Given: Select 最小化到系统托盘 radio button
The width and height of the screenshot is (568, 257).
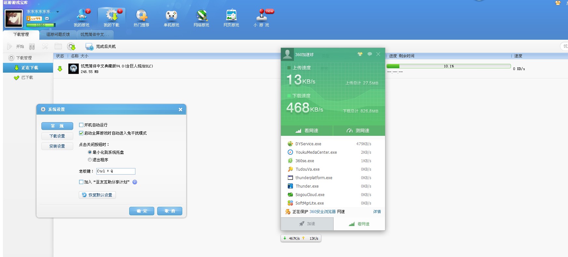Looking at the screenshot, I should pyautogui.click(x=90, y=152).
